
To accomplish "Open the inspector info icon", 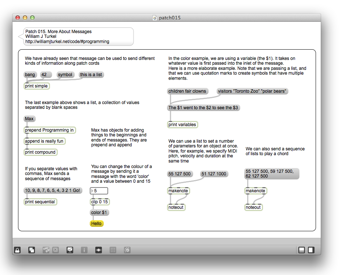I will coord(84,250).
